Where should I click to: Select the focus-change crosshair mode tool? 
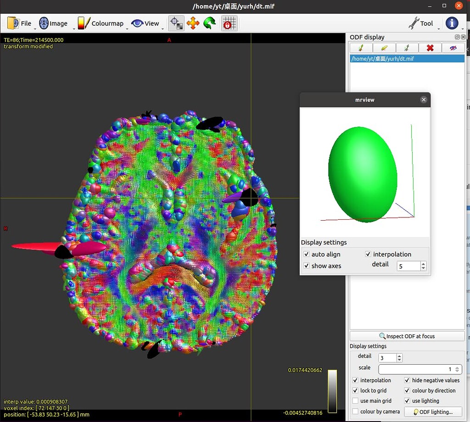coord(175,23)
